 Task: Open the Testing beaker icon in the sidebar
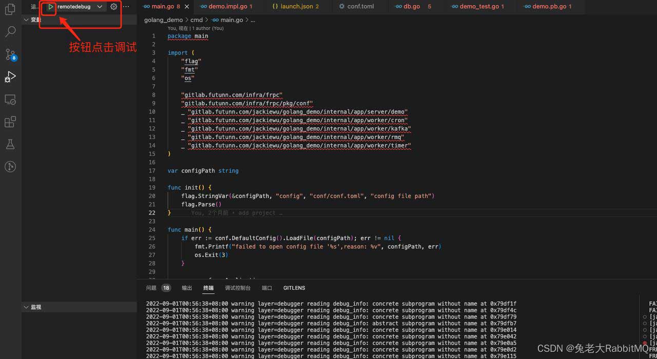click(10, 144)
